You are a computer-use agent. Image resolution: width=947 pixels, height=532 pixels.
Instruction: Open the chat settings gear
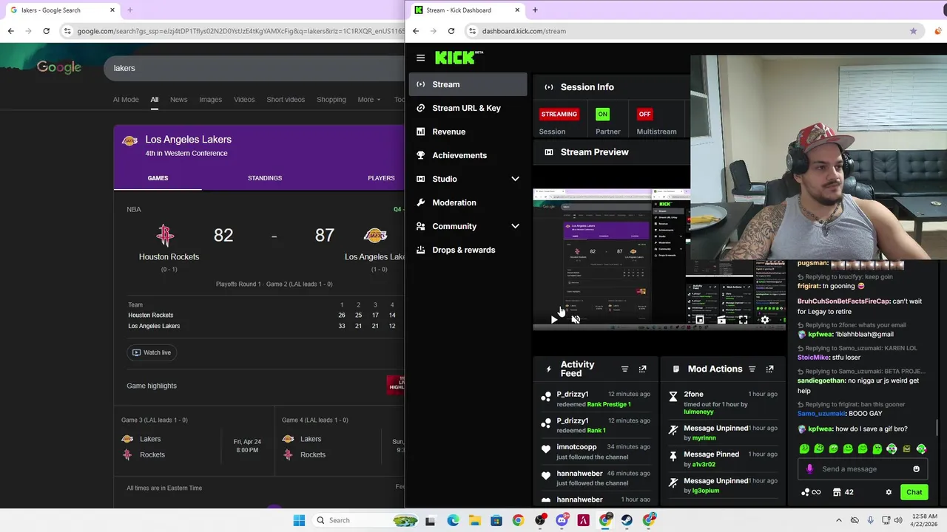coord(889,492)
